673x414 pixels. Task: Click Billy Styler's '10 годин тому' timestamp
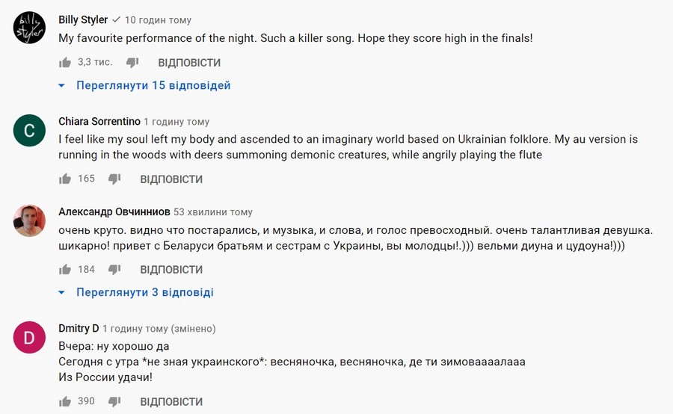(158, 20)
